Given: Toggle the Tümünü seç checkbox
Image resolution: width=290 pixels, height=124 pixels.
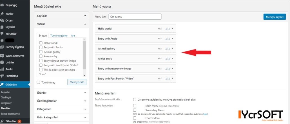Looking at the screenshot, I should pyautogui.click(x=38, y=82).
